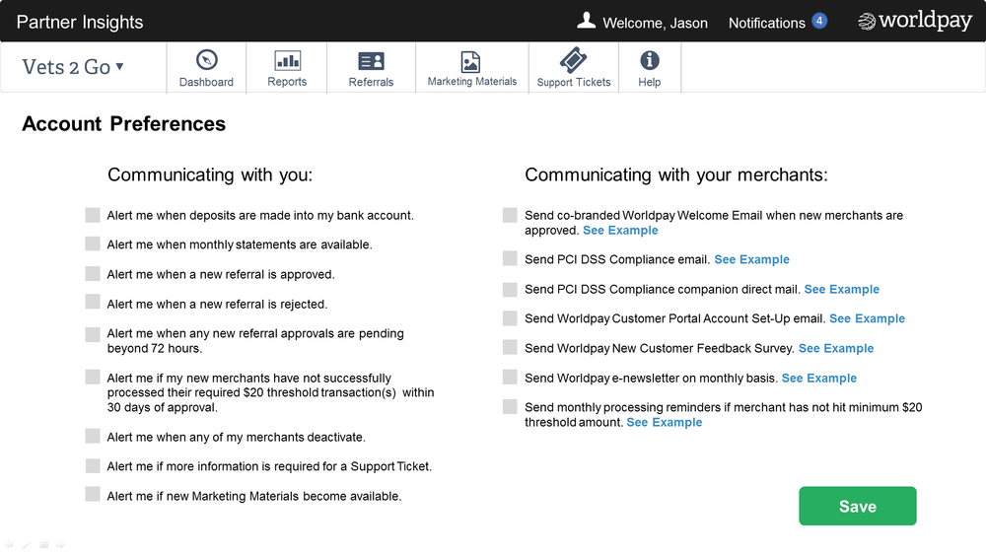Screen dimensions: 986x555
Task: Open the Support Tickets ticket icon
Action: (x=573, y=60)
